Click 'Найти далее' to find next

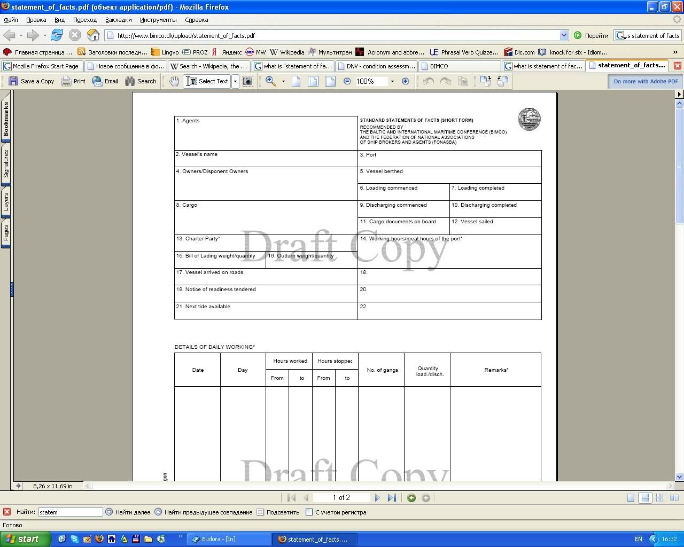[128, 512]
